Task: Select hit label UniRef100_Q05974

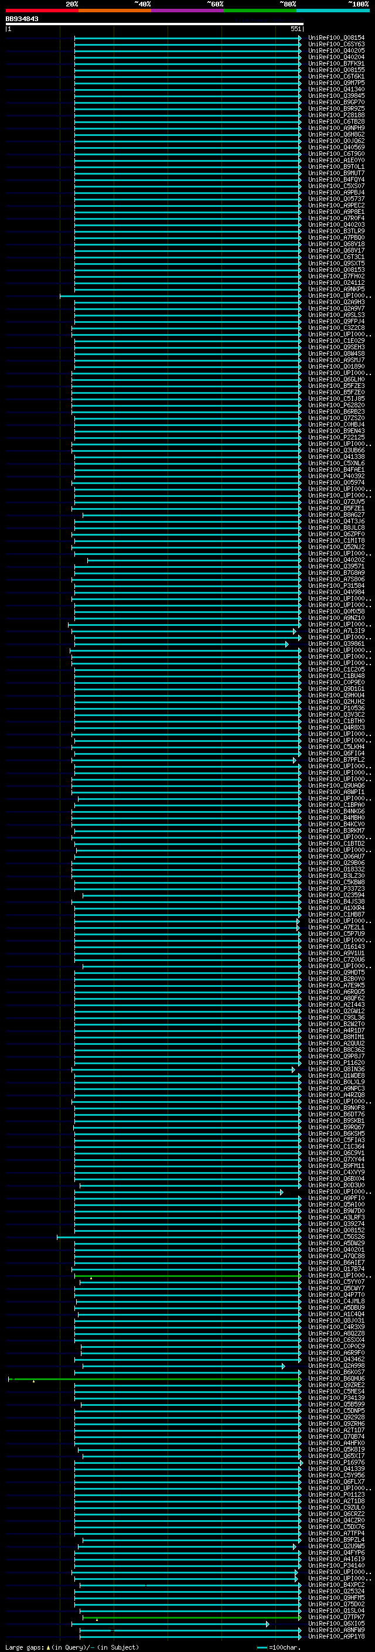Action: tap(336, 482)
